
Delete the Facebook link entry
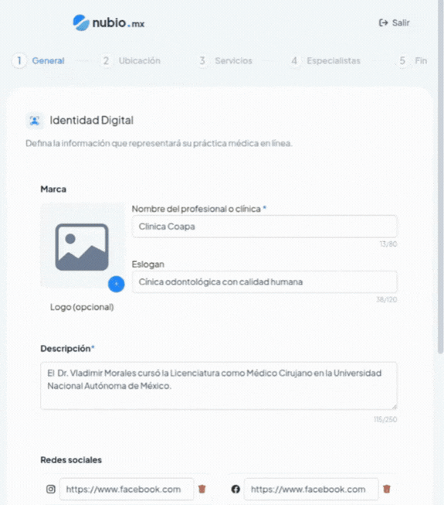coord(387,489)
